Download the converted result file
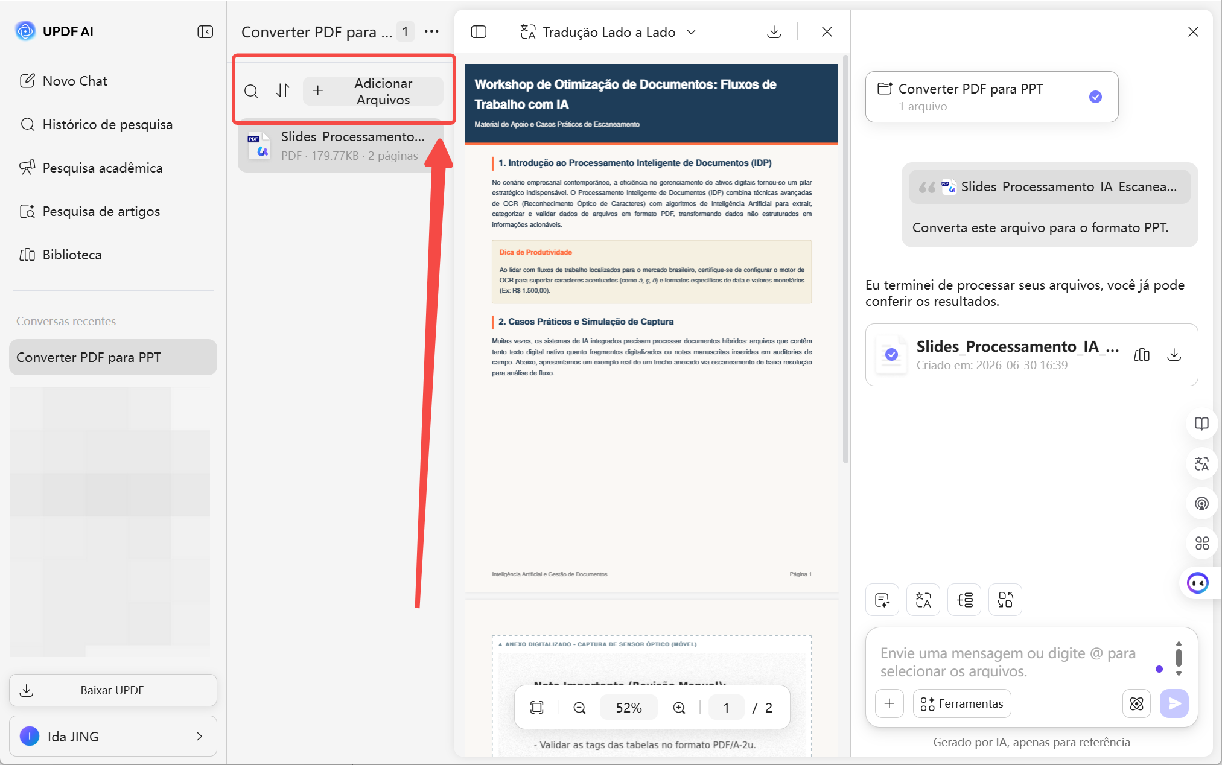The height and width of the screenshot is (765, 1222). click(1174, 355)
